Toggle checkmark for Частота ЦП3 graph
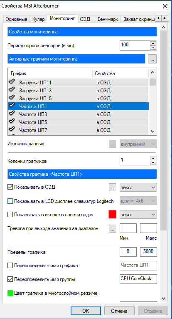172x319 pixels. [x=12, y=114]
